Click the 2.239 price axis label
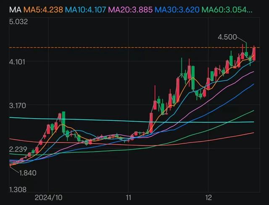Viewport: 269px width, 205px height. point(18,149)
